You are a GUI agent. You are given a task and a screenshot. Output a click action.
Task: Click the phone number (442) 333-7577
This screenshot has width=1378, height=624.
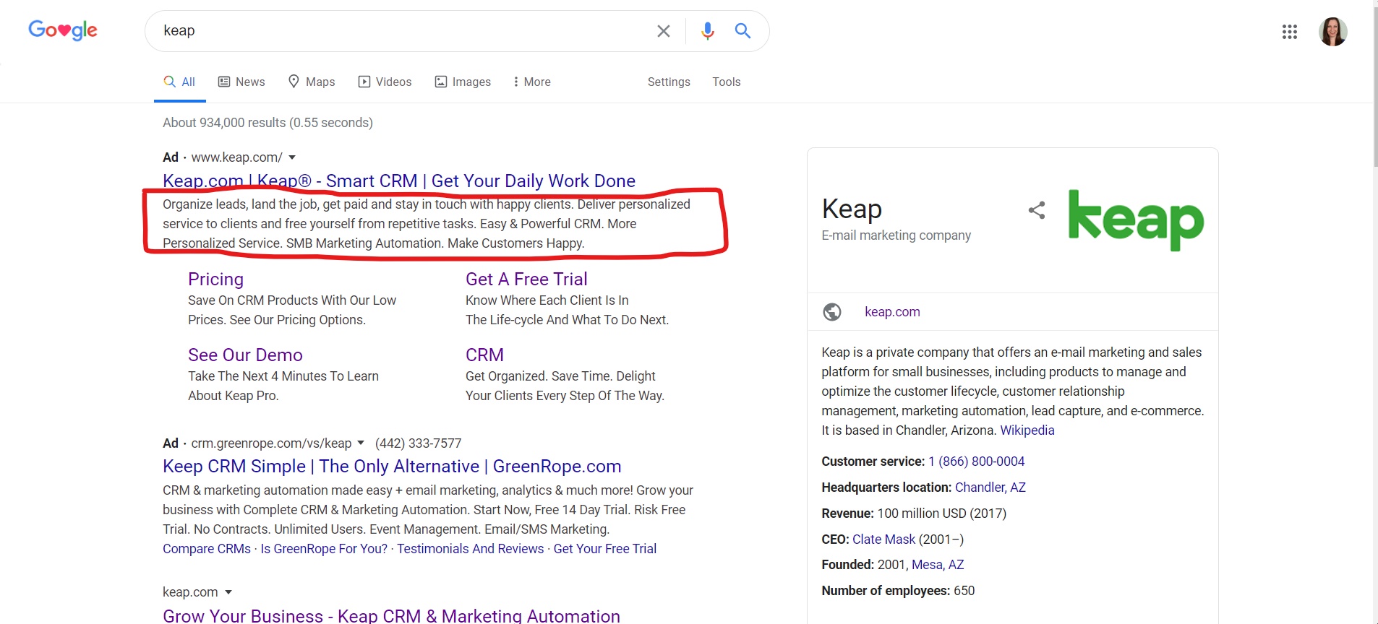pos(418,443)
